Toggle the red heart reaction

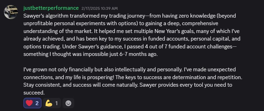point(32,103)
